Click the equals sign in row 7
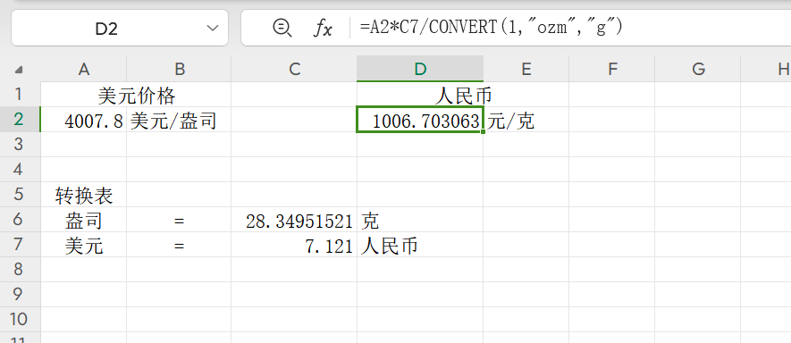This screenshot has height=343, width=791. 179,245
